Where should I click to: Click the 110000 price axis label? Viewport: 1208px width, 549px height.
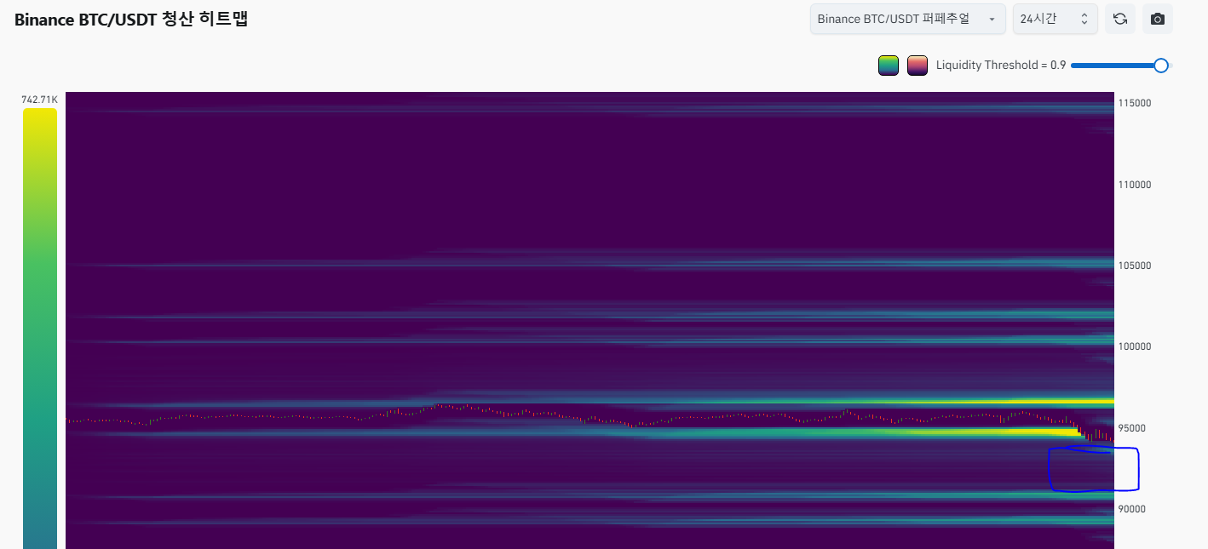1135,185
